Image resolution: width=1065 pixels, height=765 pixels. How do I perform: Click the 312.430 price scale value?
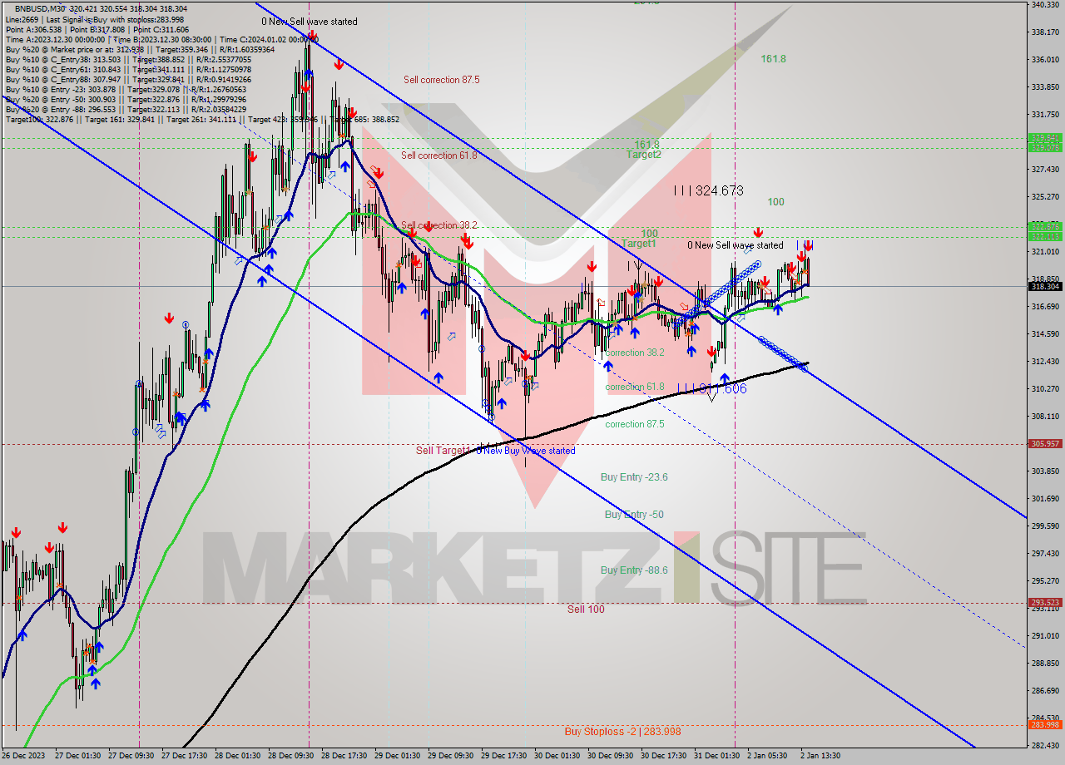1045,361
